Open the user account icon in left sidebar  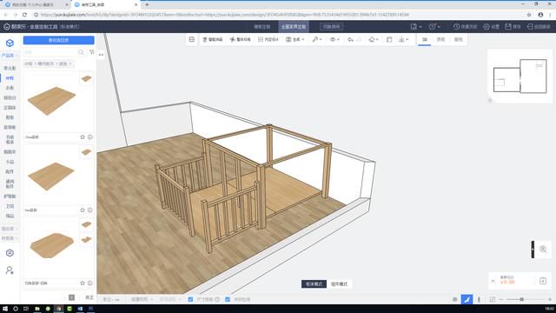coord(10,270)
